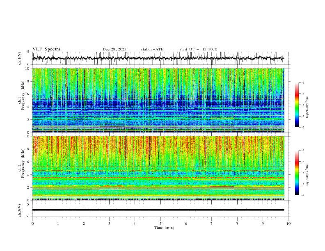Click the time axis tick label "10"

point(288,224)
